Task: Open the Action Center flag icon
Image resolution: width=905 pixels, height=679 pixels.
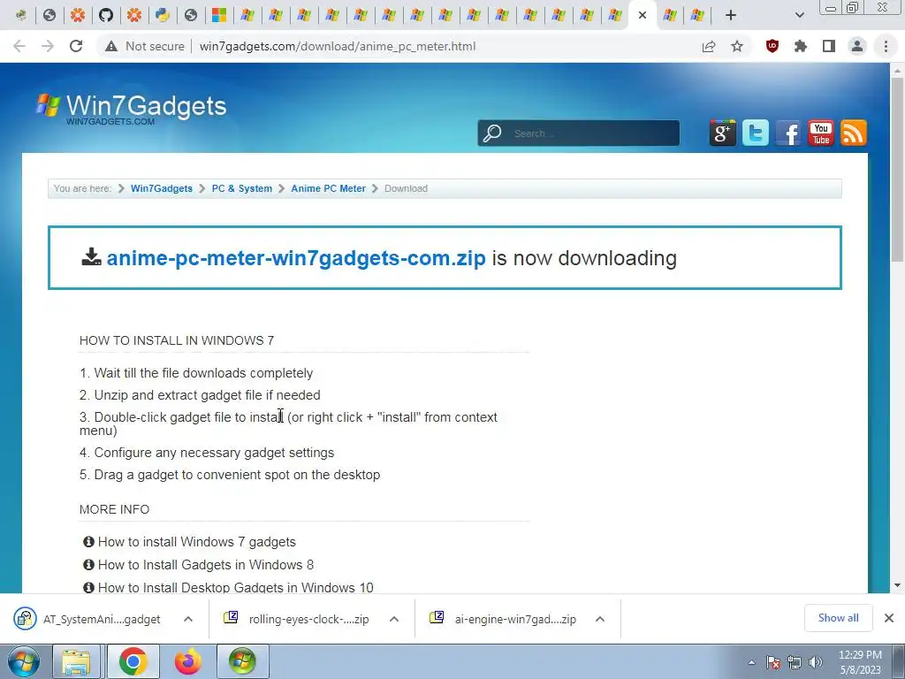Action: (773, 662)
